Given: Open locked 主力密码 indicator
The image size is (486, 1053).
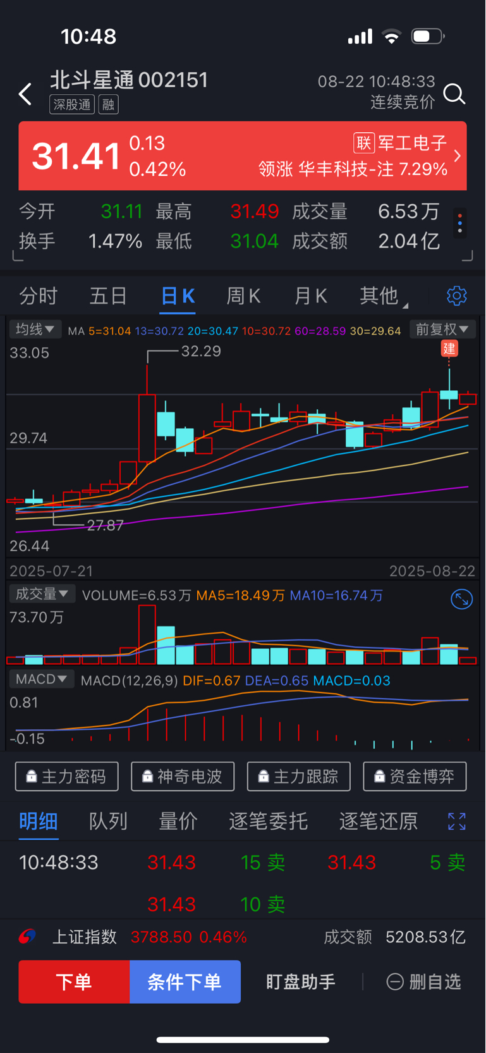Looking at the screenshot, I should (67, 777).
